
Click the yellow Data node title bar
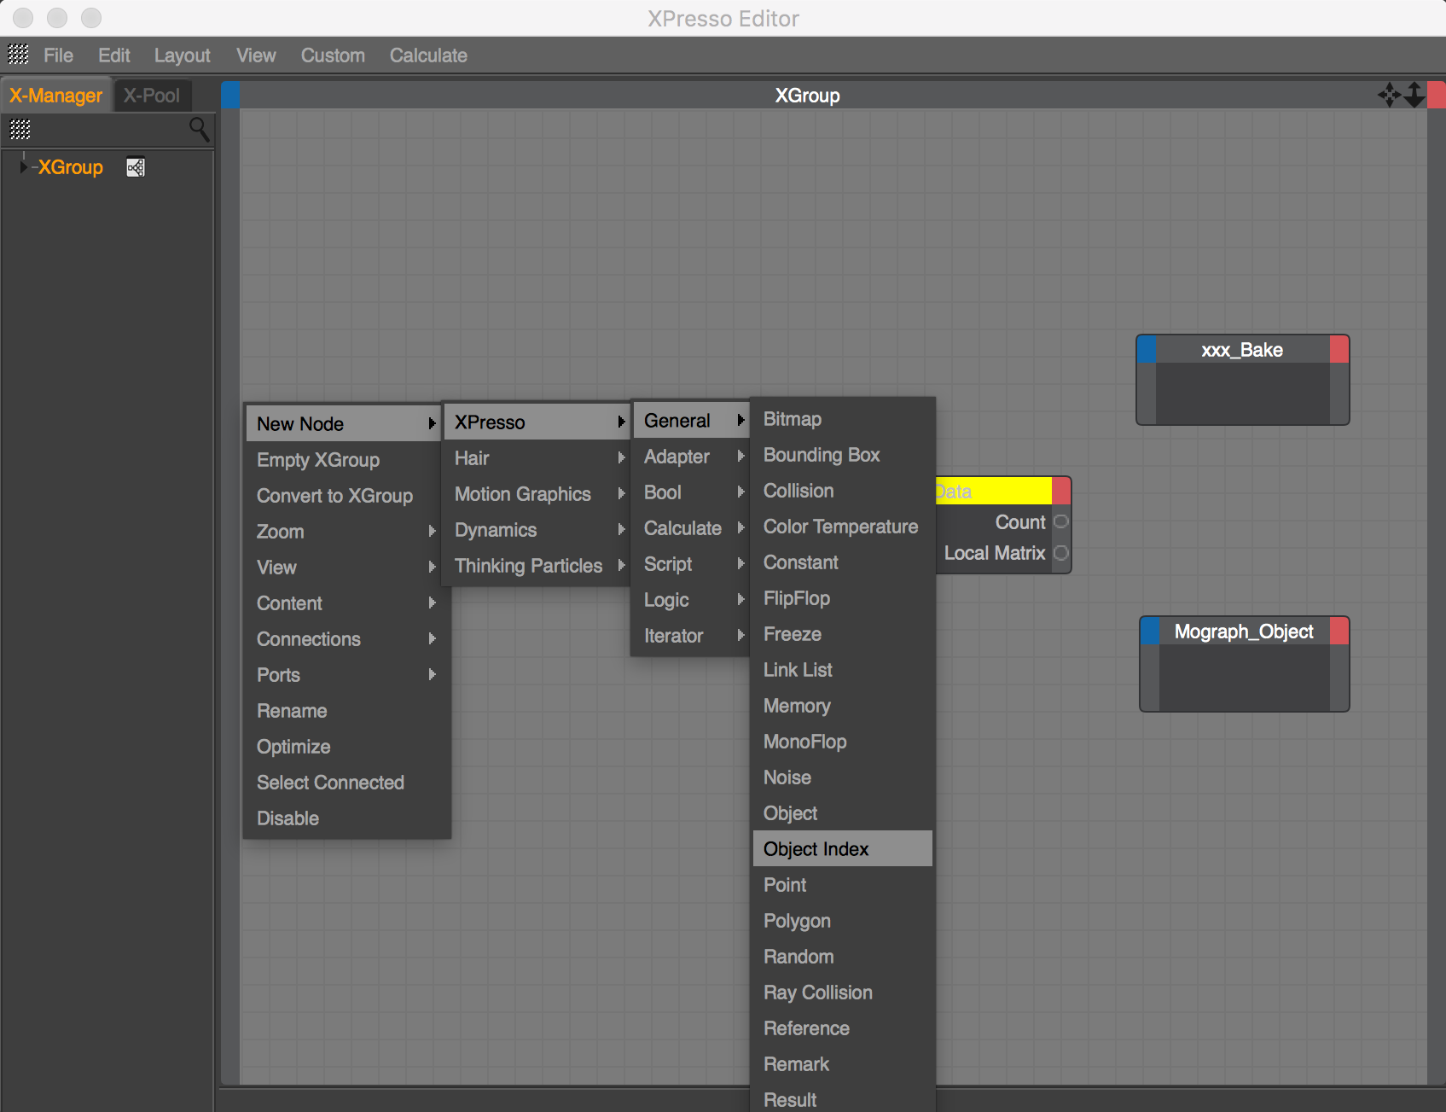(994, 492)
